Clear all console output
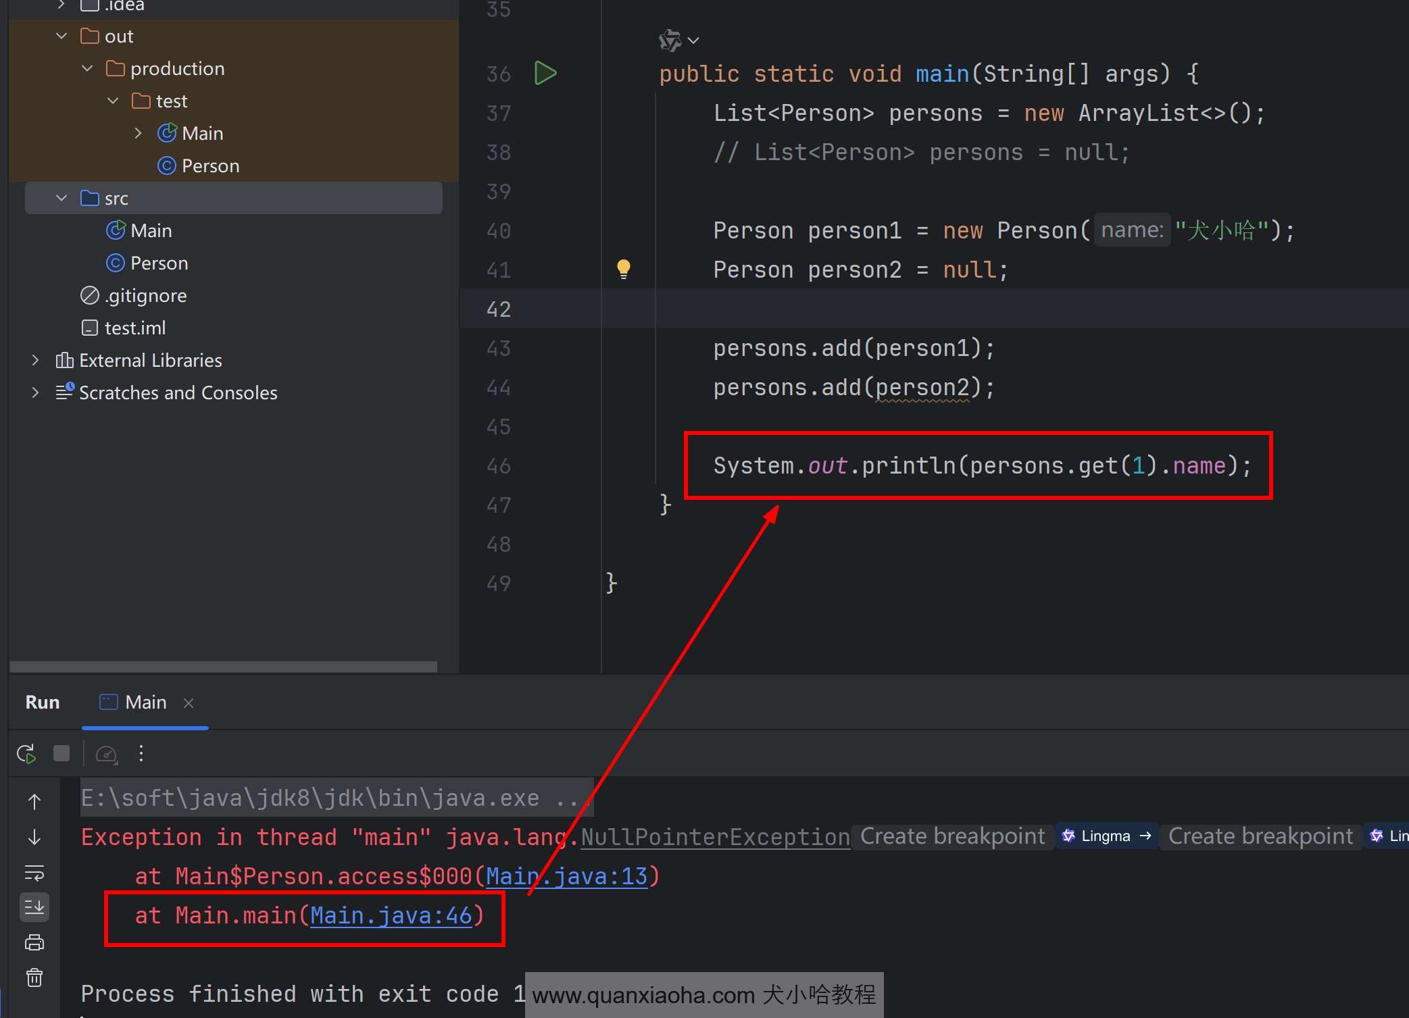1409x1018 pixels. pyautogui.click(x=34, y=977)
